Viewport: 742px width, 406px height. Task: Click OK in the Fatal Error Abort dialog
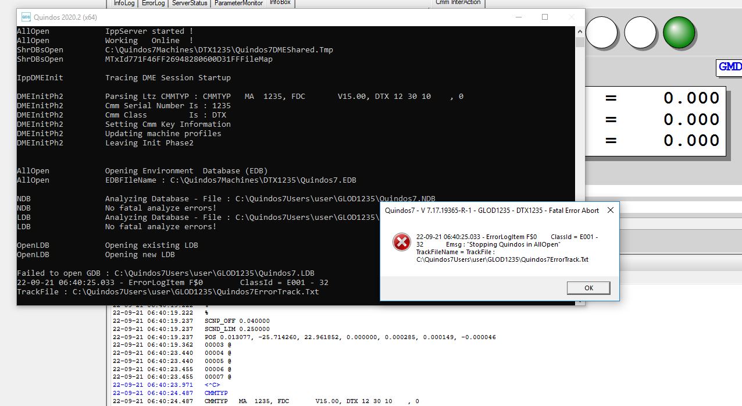(588, 288)
